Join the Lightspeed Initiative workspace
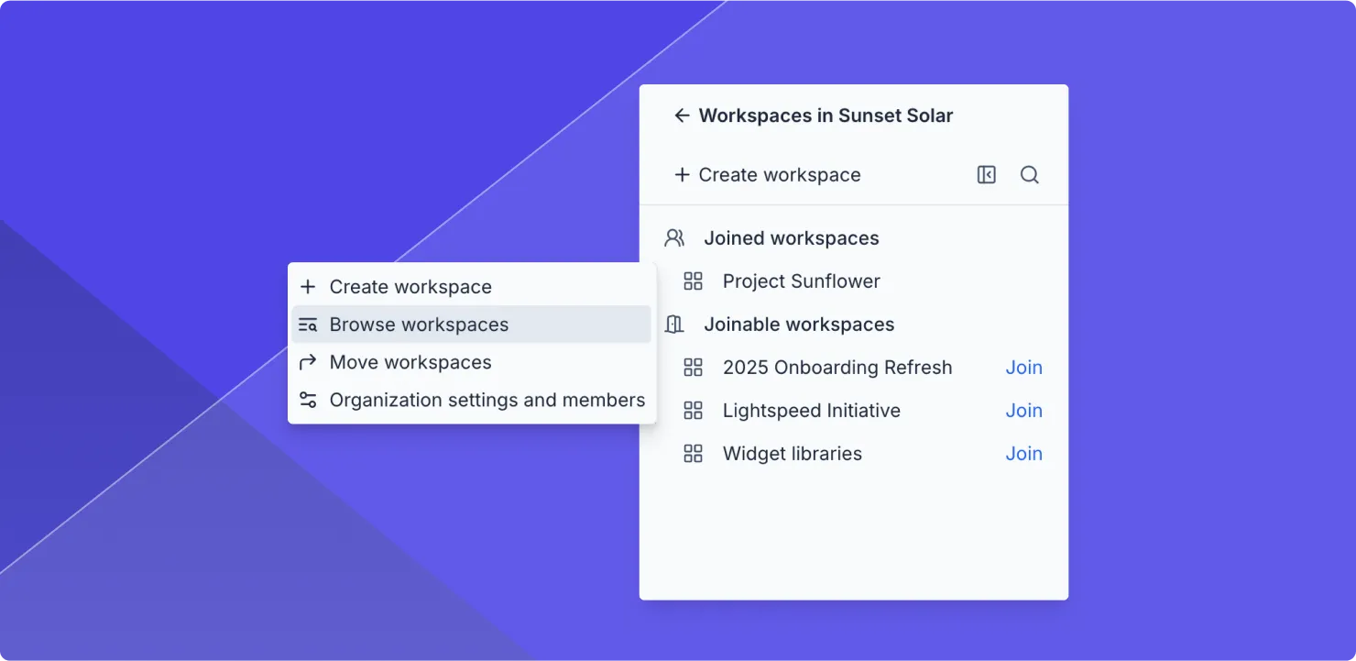The image size is (1356, 661). tap(1023, 411)
